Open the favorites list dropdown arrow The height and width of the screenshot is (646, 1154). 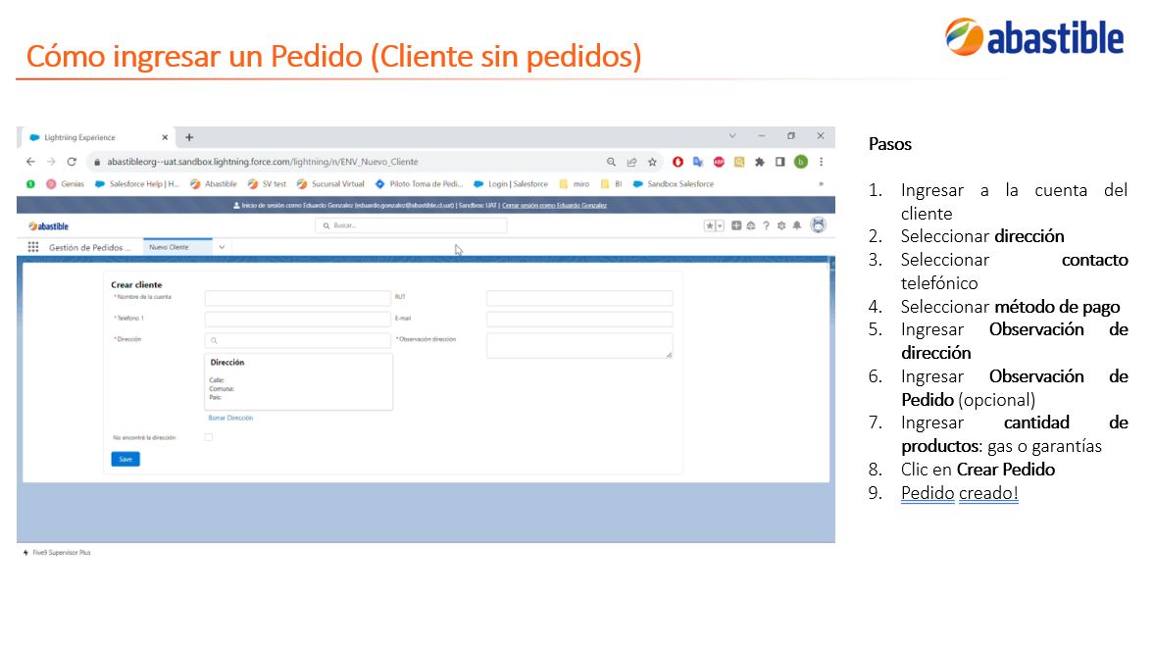[x=720, y=225]
